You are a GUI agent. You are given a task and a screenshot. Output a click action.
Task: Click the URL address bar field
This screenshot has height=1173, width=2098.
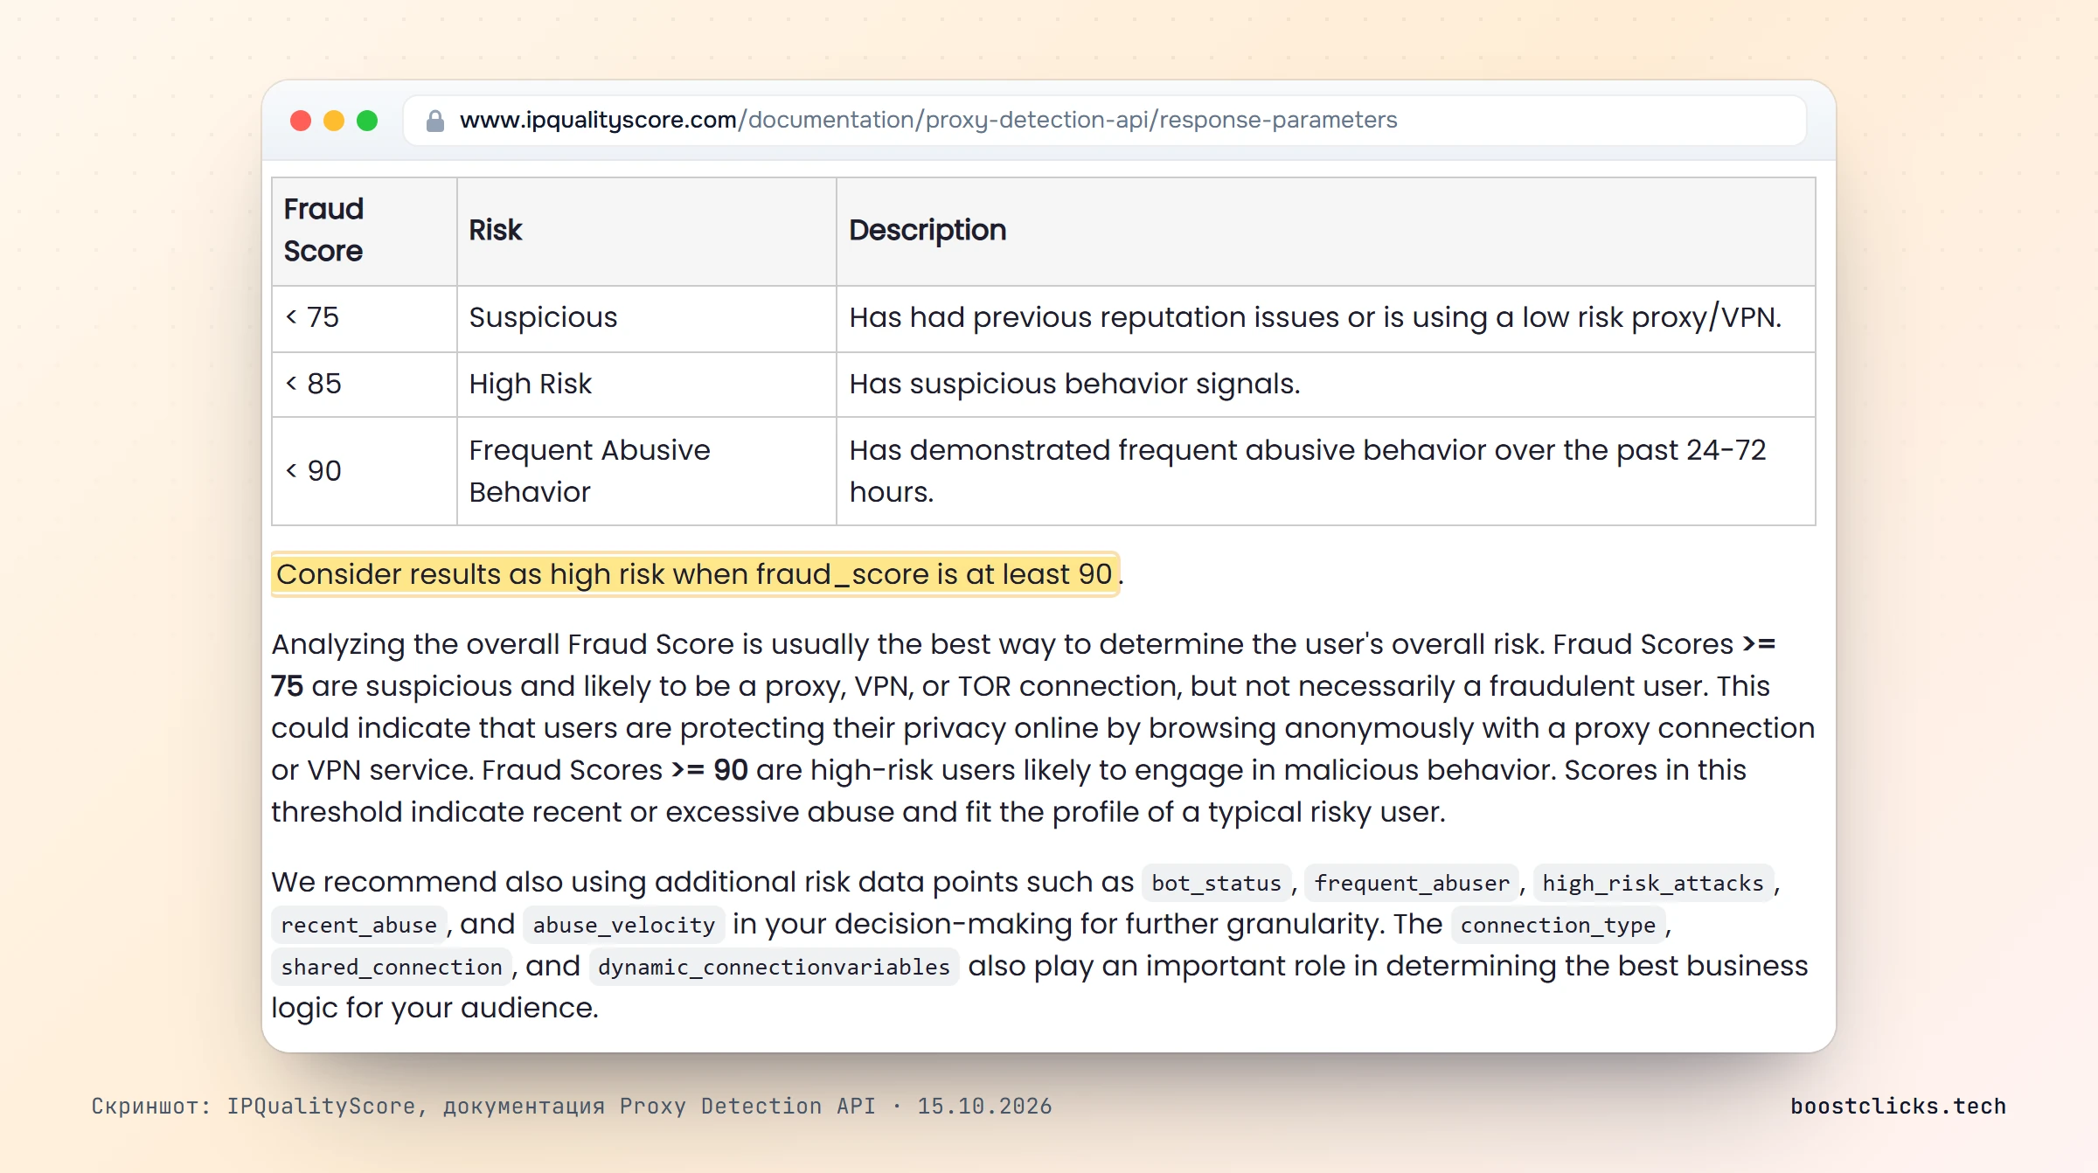[1105, 121]
